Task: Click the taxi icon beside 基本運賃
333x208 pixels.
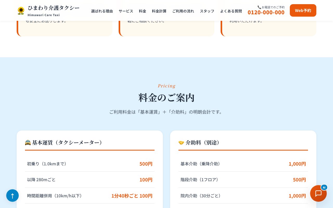Action: click(x=28, y=142)
